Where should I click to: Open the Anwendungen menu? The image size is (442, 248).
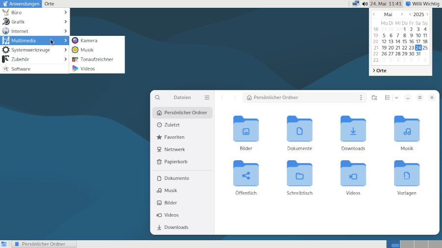pos(21,3)
